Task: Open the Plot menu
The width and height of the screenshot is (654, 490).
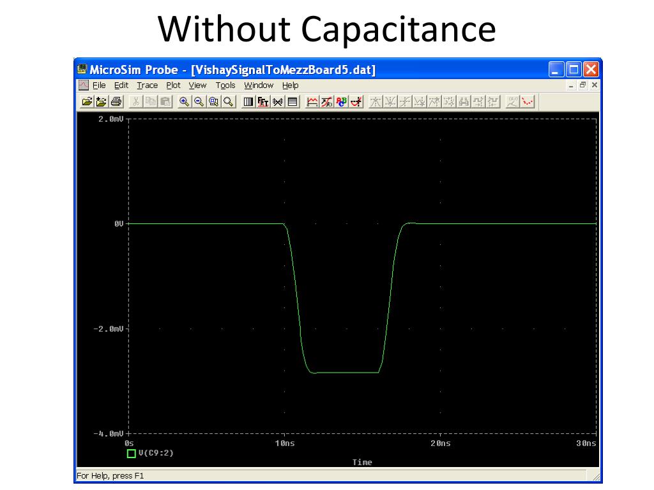Action: [173, 85]
